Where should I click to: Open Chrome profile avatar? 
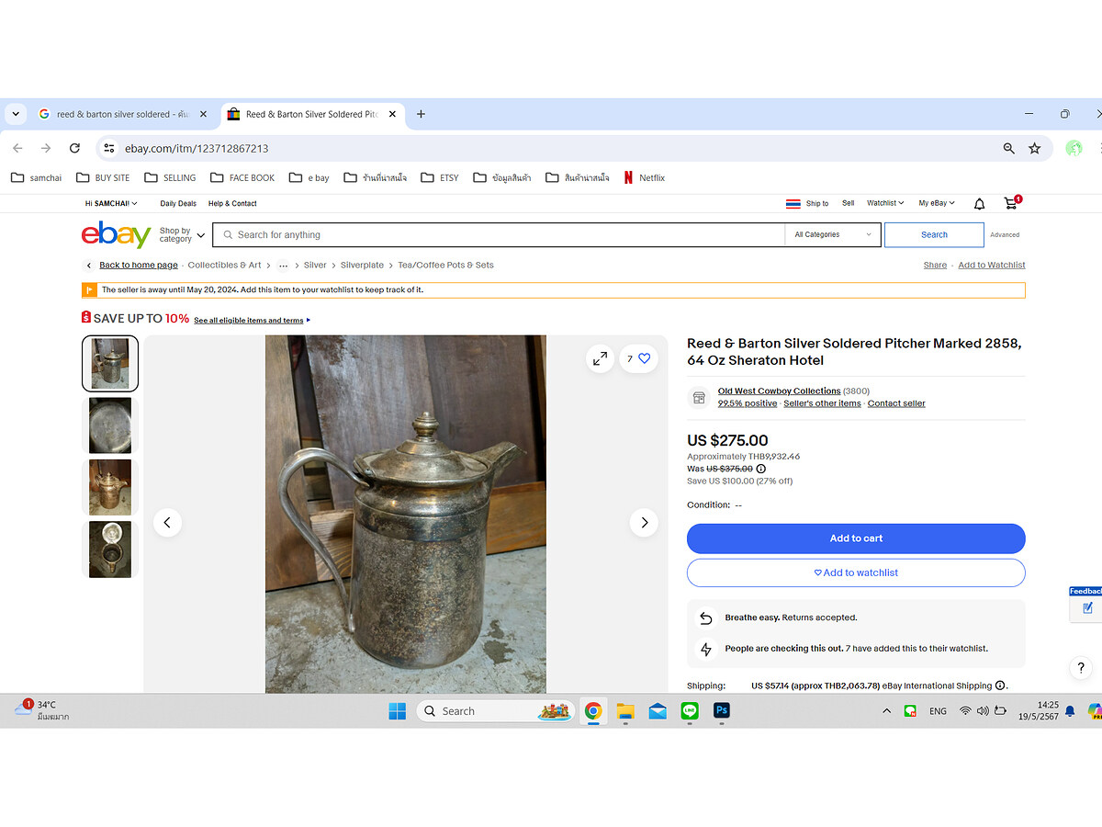[x=1074, y=148]
